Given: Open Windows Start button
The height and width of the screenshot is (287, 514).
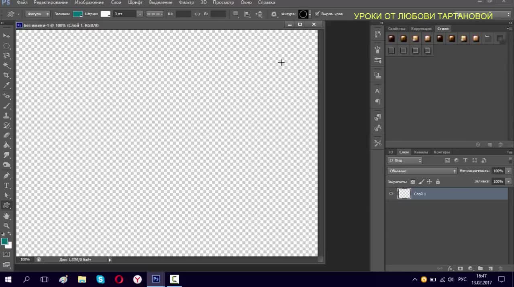Looking at the screenshot, I should click(8, 279).
